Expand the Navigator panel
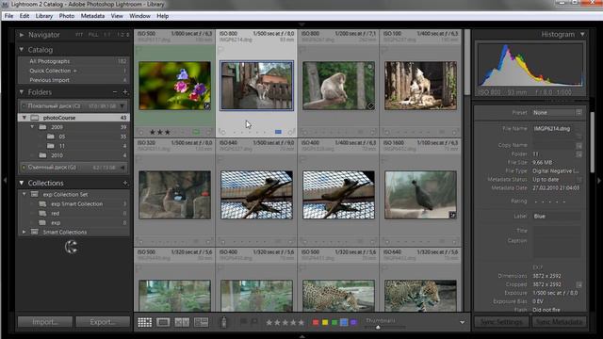This screenshot has width=603, height=339. pyautogui.click(x=22, y=35)
